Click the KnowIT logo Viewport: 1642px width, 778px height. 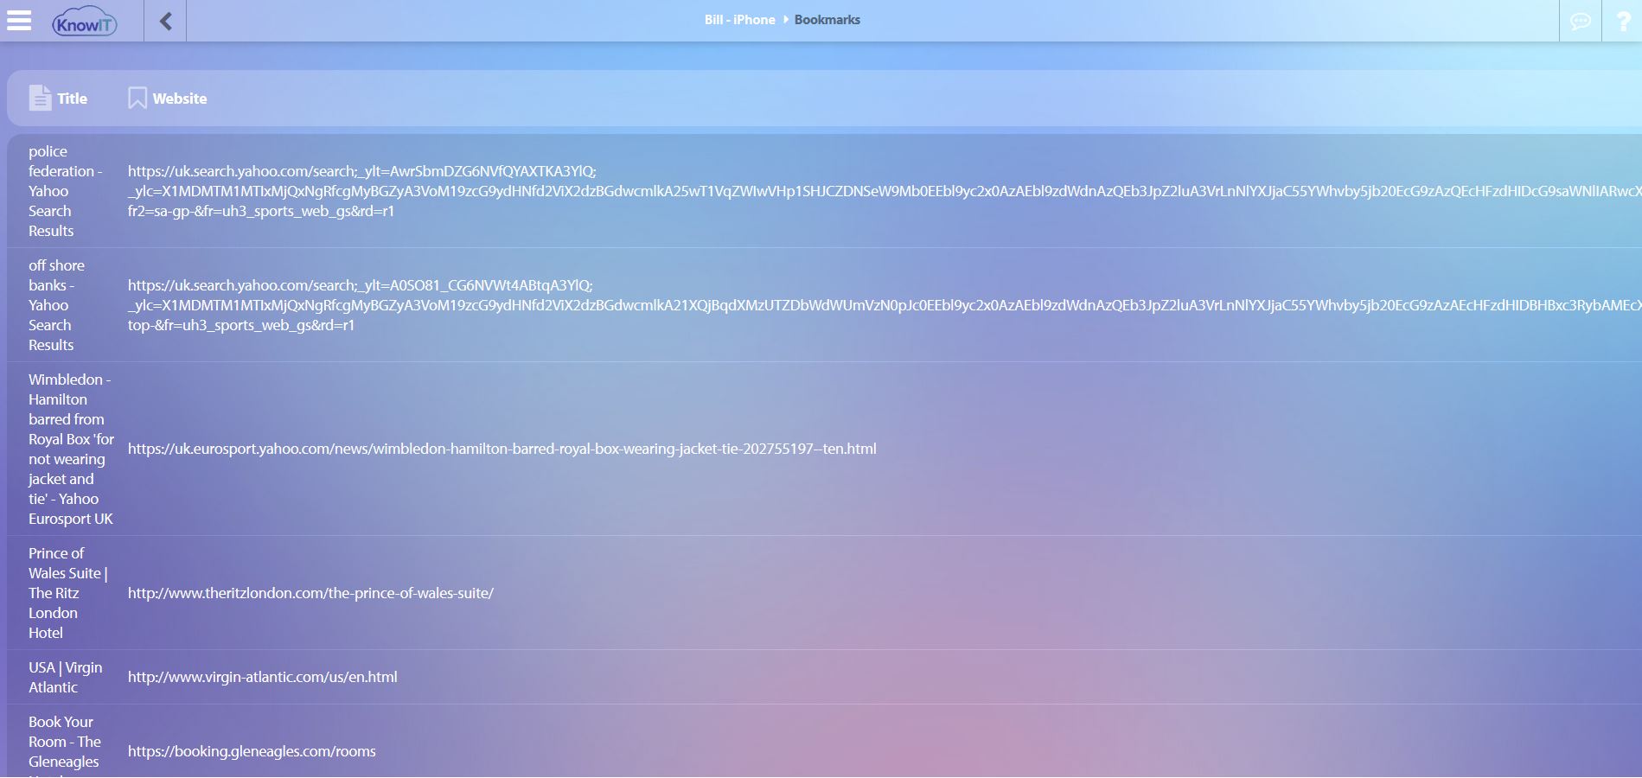pyautogui.click(x=84, y=22)
